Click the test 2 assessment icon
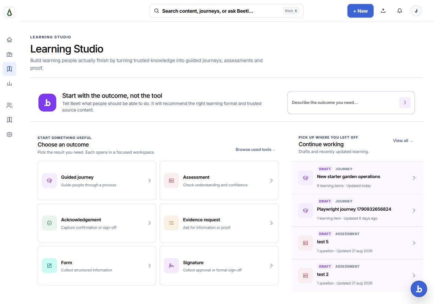This screenshot has height=304, width=434. tap(306, 276)
